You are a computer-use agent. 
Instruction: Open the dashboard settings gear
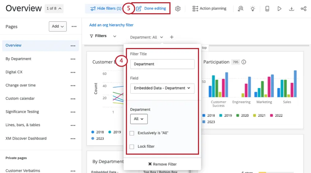click(178, 8)
